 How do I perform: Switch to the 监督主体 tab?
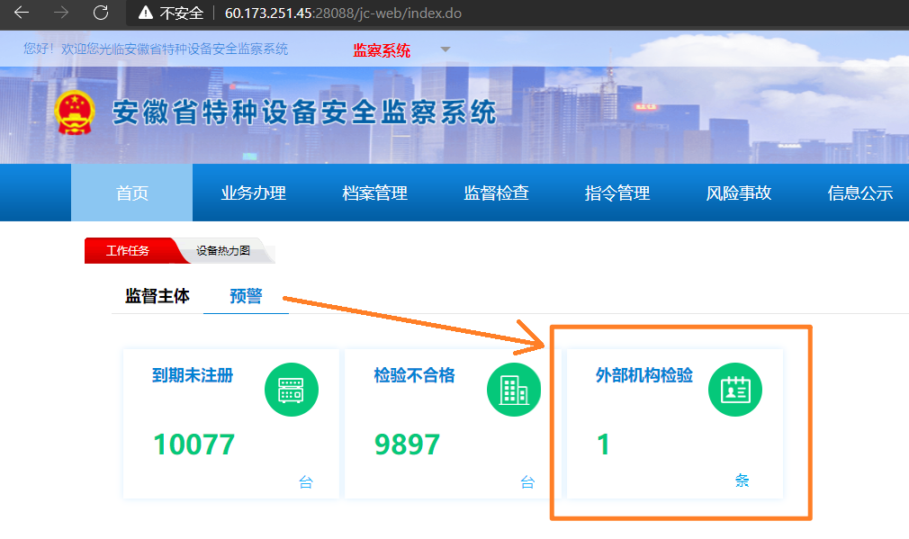click(x=157, y=295)
